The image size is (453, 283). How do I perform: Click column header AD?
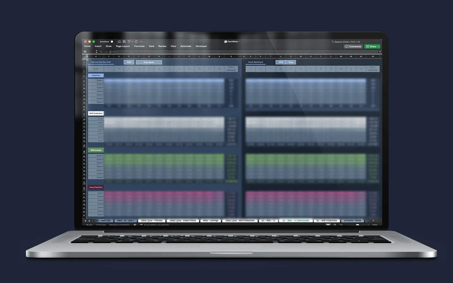pyautogui.click(x=373, y=56)
